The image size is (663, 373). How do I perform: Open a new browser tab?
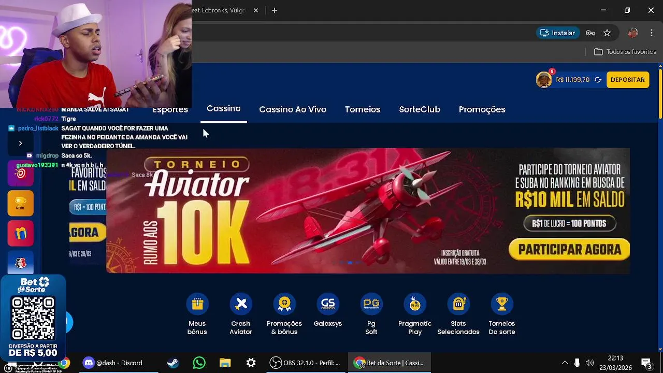275,10
